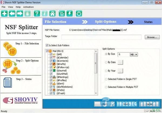Viewport: 162px width, 113px height.
Task: Click the right arrow Next toolbar icon
Action: [20, 13]
